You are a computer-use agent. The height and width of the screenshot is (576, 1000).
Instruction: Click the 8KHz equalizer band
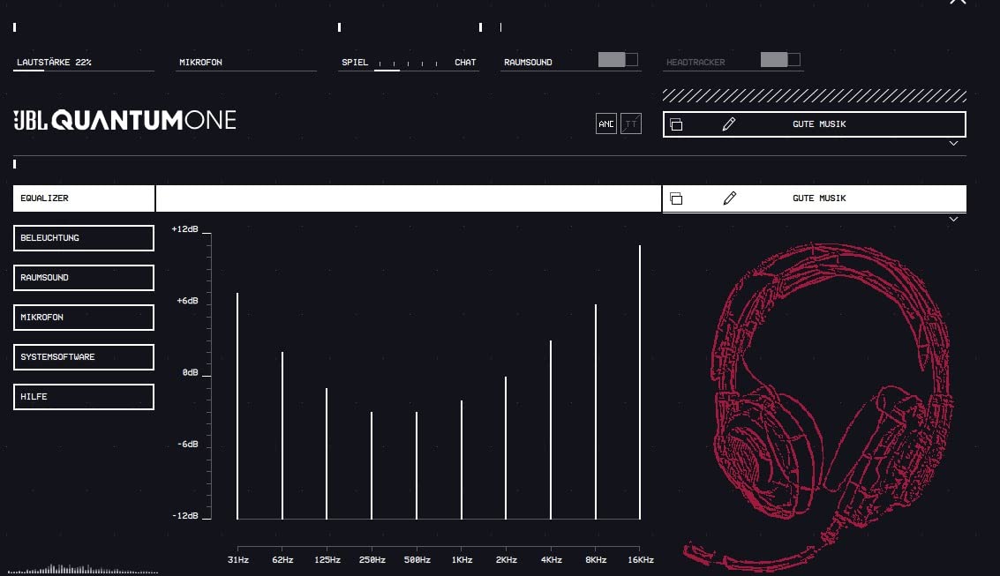pos(596,412)
